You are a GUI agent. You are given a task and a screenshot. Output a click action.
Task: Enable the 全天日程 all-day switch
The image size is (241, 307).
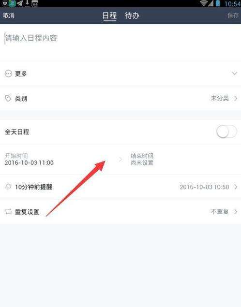226,132
